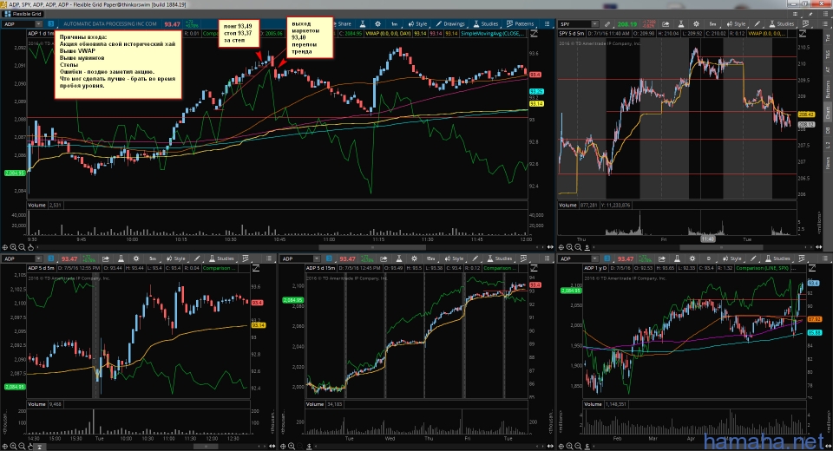This screenshot has height=451, width=833.
Task: Expand symbol dropdown in ADP 15m chart
Action: point(317,258)
